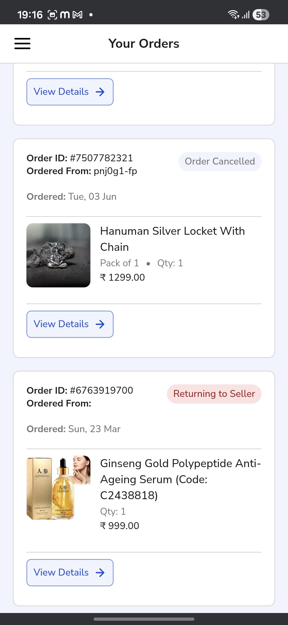Click arrow icon in Ginseng Serum's View Details
Screen dimensions: 288x625
(100, 573)
